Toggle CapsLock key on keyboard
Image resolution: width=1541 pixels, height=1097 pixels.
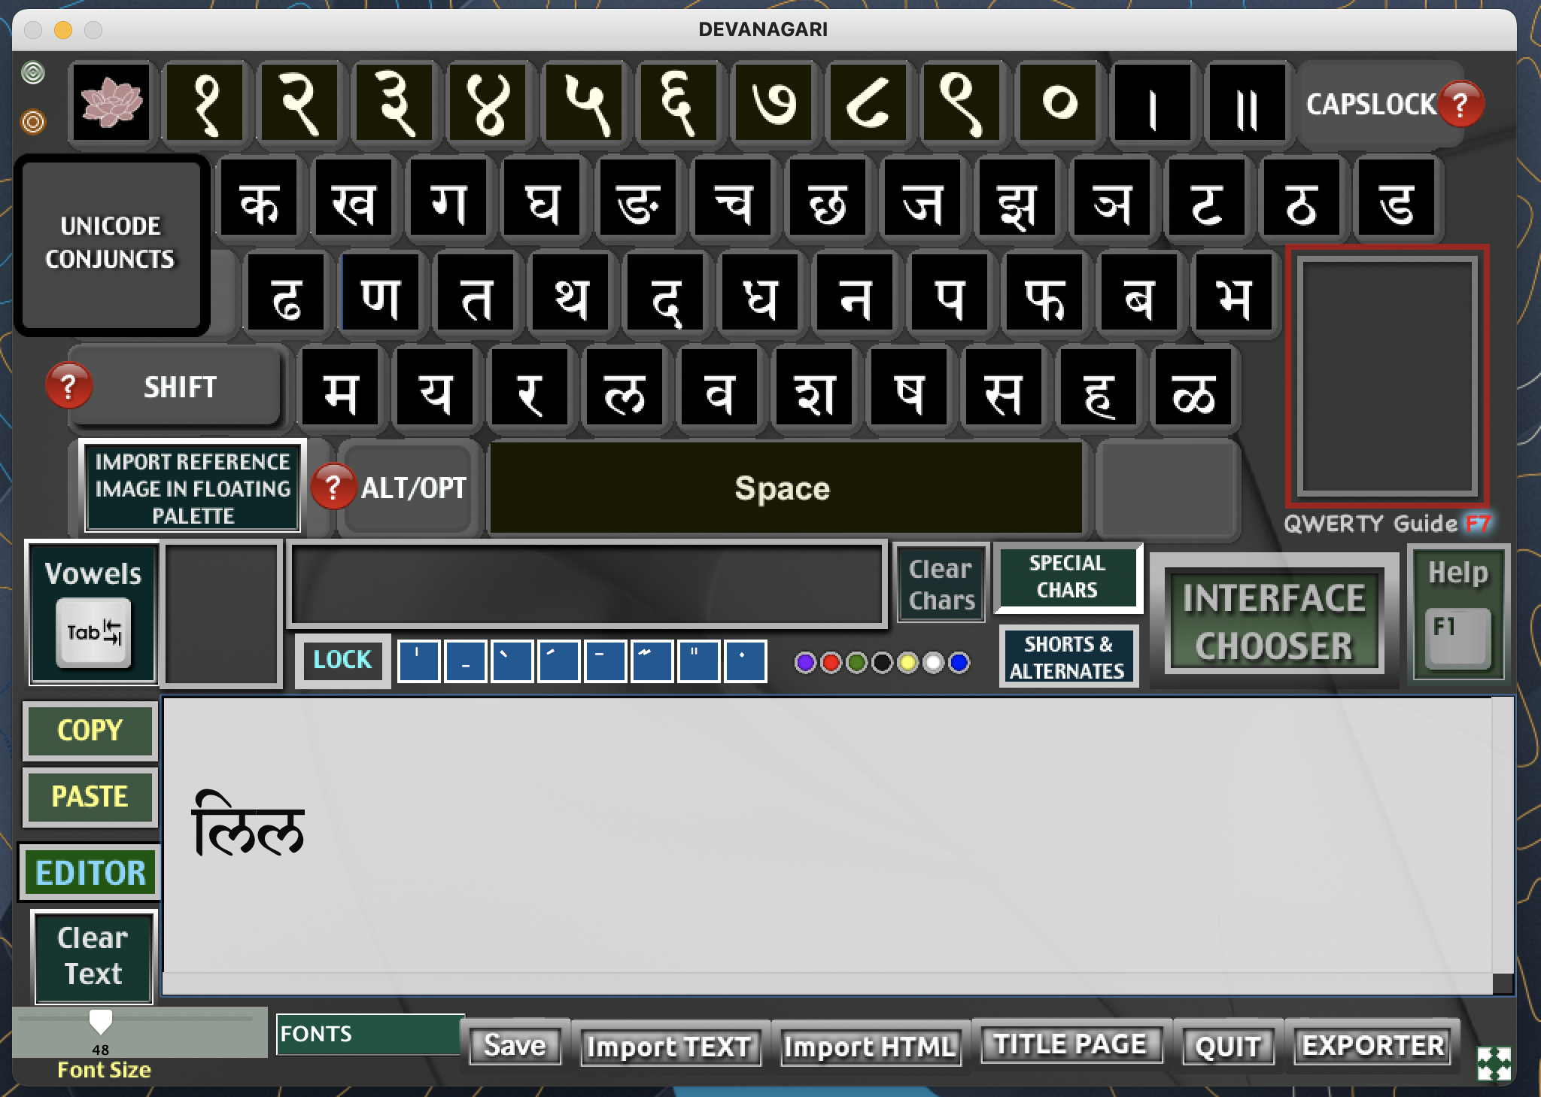pos(1372,105)
